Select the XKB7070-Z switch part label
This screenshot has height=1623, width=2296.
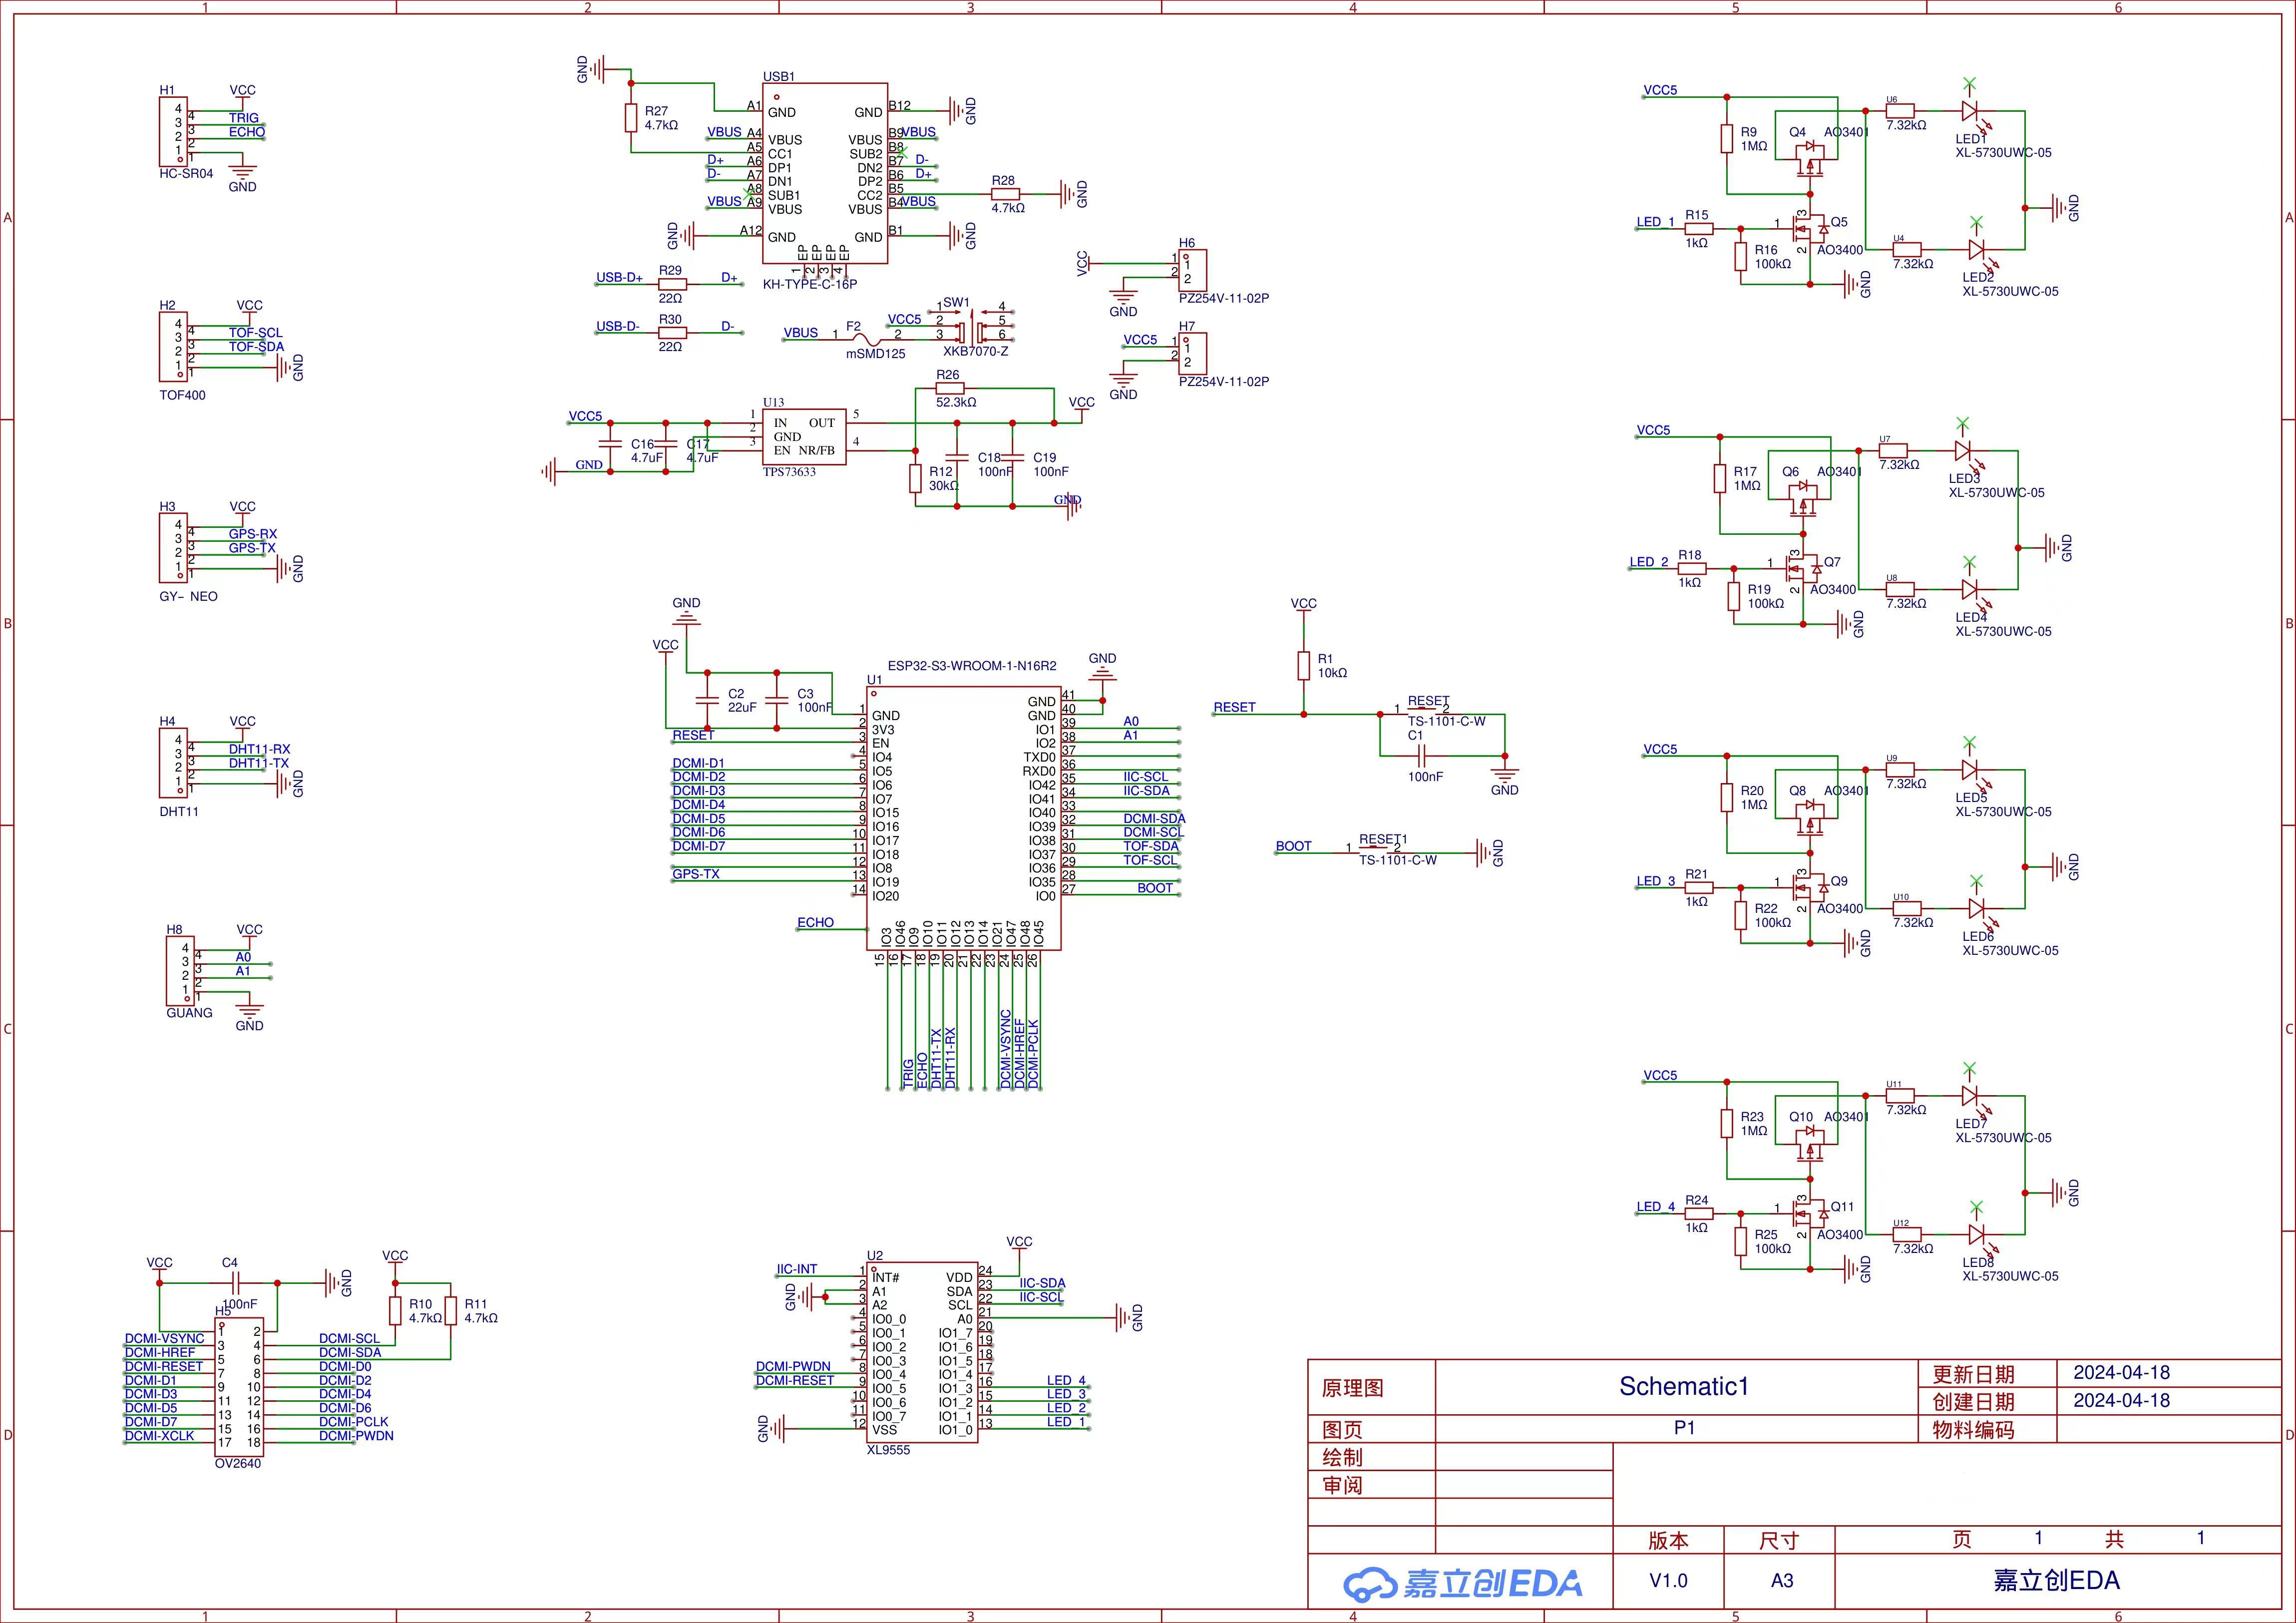(x=976, y=351)
